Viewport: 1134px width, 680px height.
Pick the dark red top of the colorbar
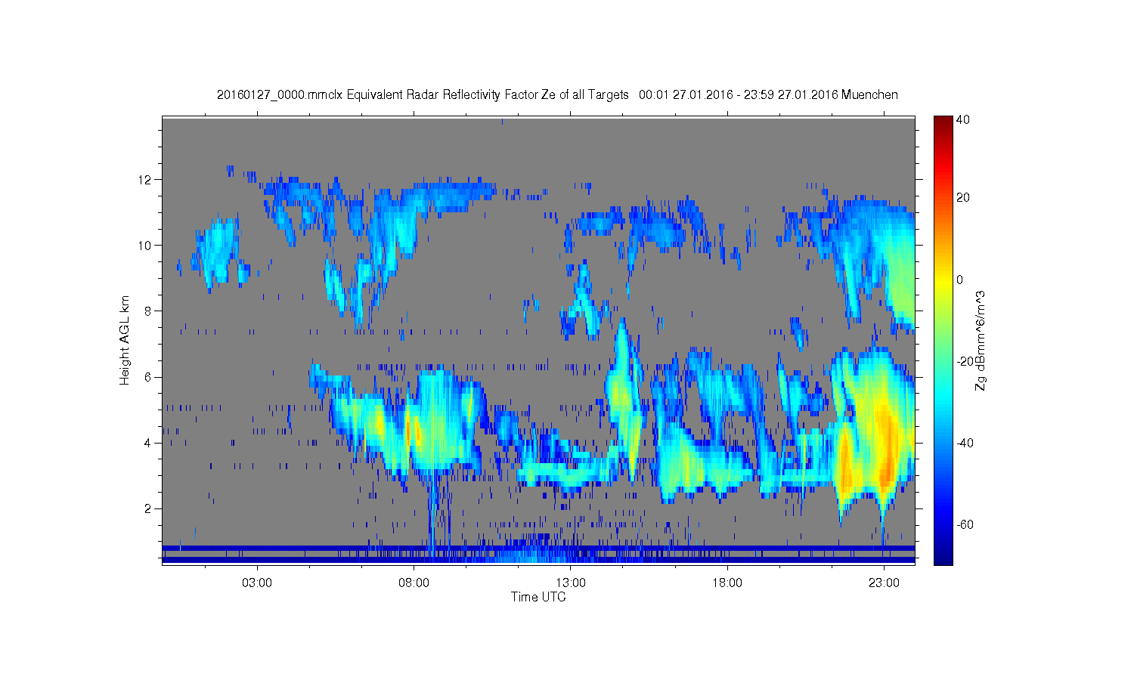(x=943, y=121)
